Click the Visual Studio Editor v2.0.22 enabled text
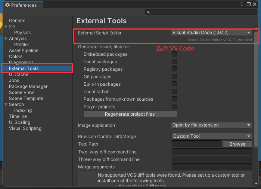Image resolution: width=261 pixels, height=189 pixels. pyautogui.click(x=220, y=40)
